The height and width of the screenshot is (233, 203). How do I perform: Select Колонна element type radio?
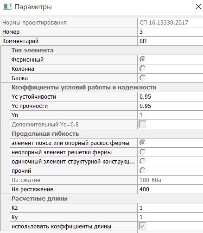tap(142, 69)
